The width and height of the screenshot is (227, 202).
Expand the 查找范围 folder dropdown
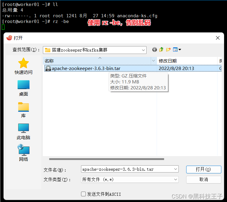143,50
